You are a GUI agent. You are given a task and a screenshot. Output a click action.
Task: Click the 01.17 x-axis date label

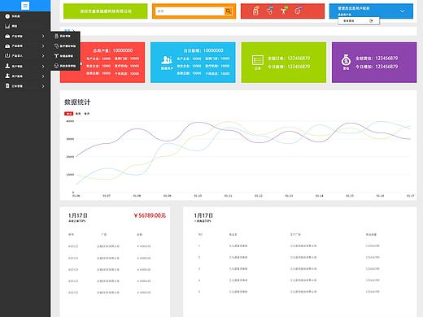(x=410, y=196)
